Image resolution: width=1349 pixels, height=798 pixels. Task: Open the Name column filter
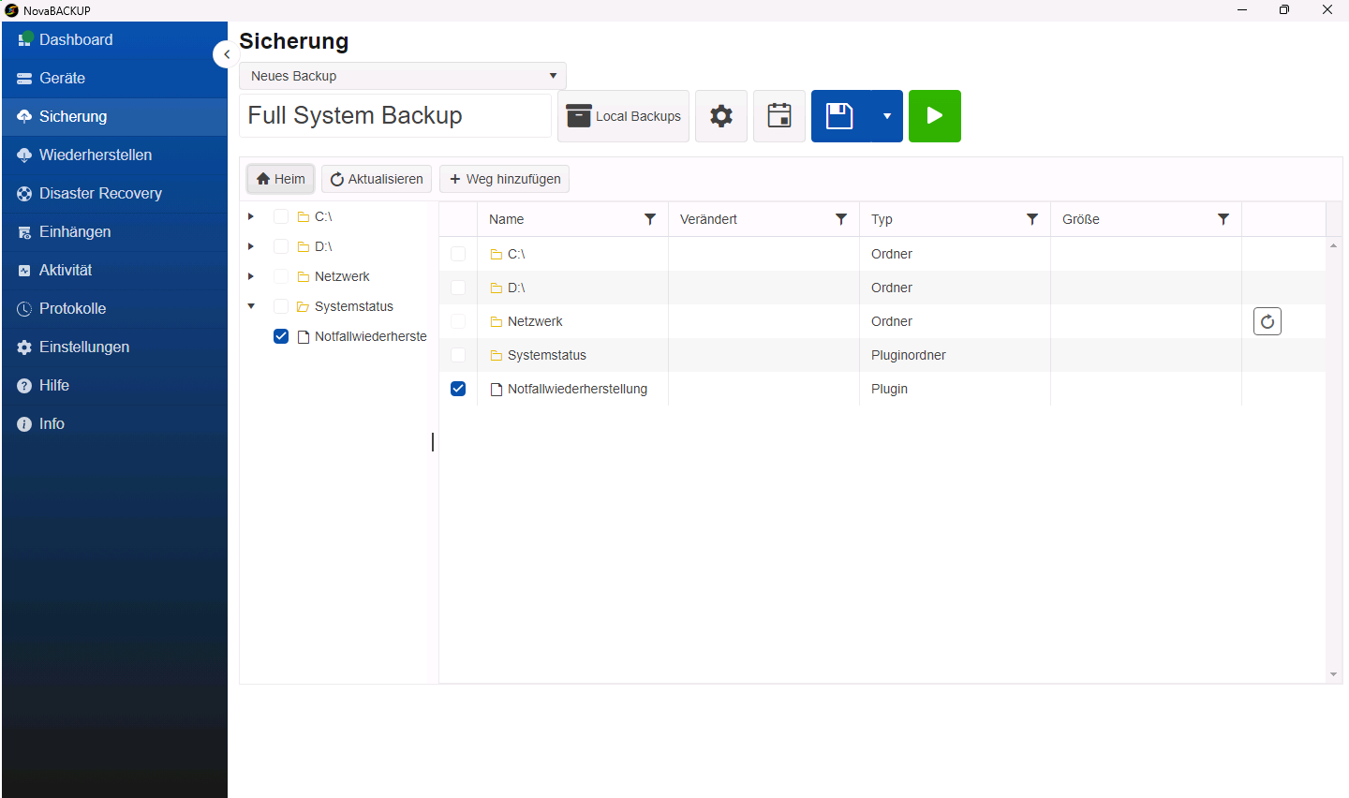click(650, 219)
